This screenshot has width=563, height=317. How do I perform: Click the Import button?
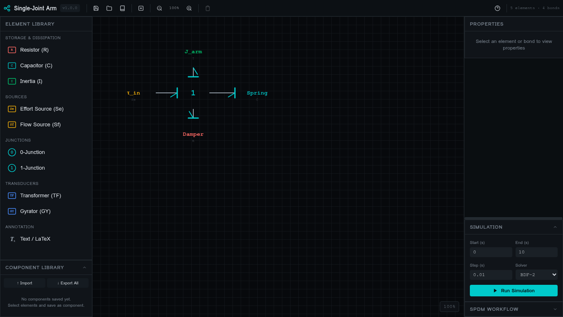(25, 283)
